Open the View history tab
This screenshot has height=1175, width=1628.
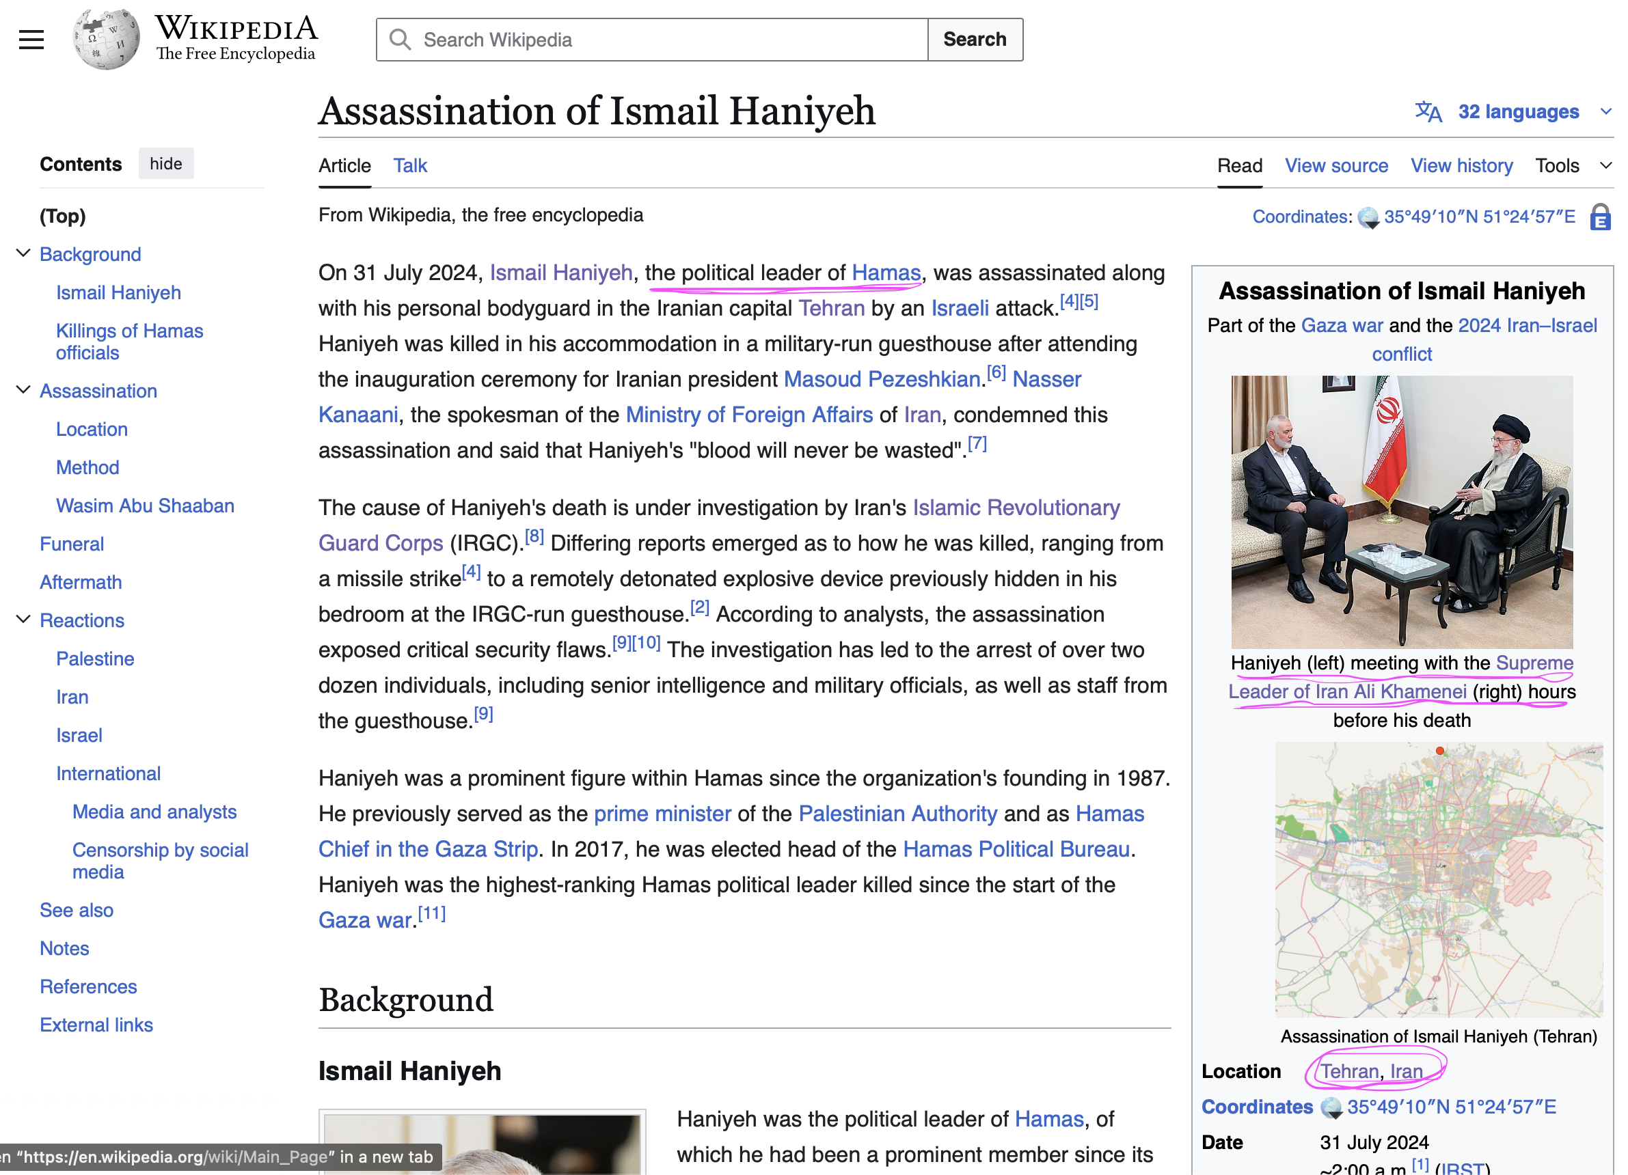click(1461, 166)
